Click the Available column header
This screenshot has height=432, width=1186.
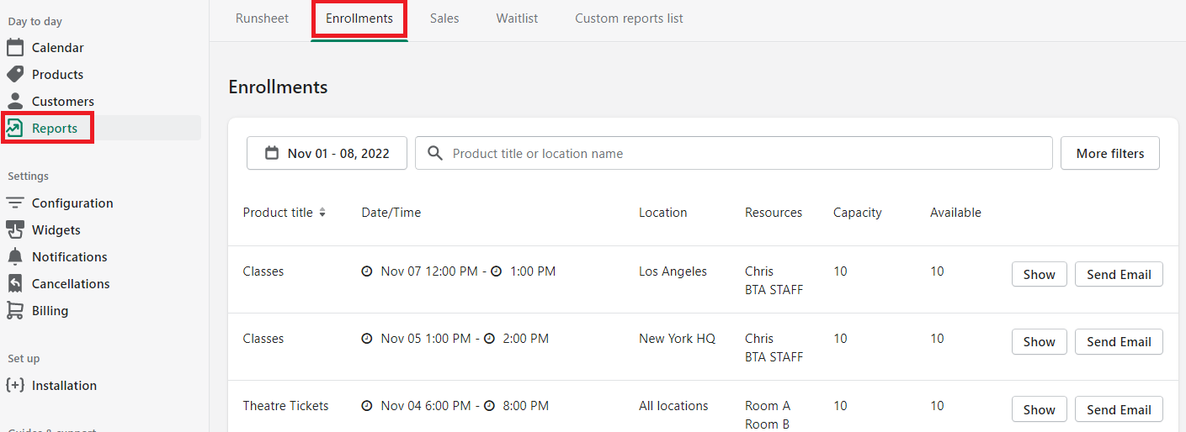tap(955, 213)
